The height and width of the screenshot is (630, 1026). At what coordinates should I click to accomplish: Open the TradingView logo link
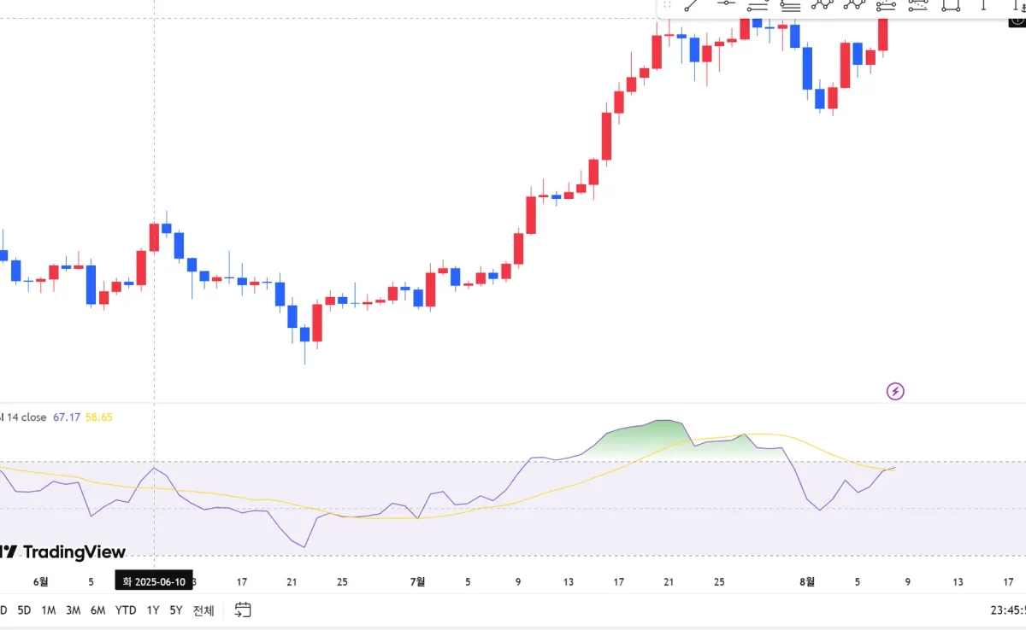[x=62, y=552]
